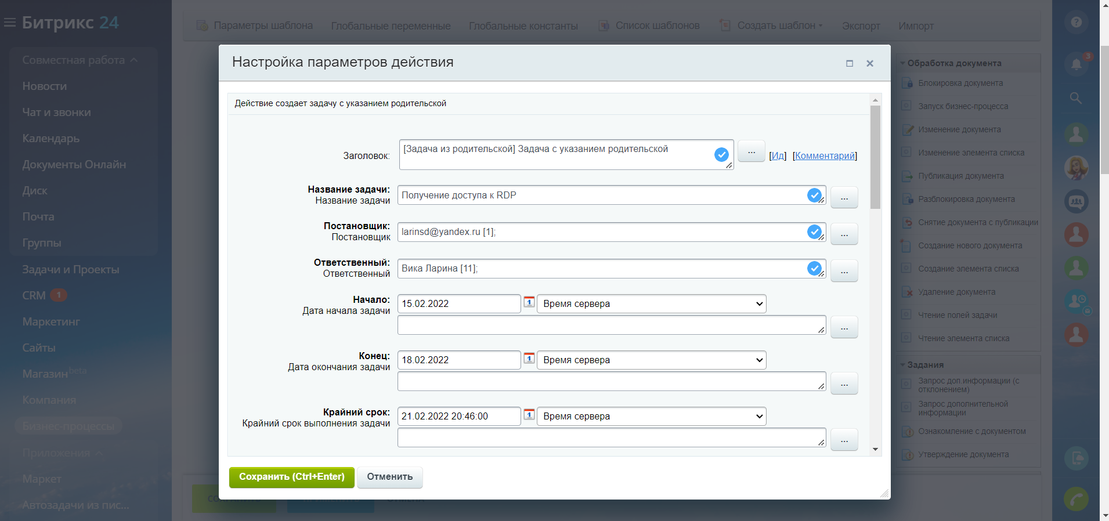1109x521 pixels.
Task: Click the search magnifier icon
Action: (1076, 98)
